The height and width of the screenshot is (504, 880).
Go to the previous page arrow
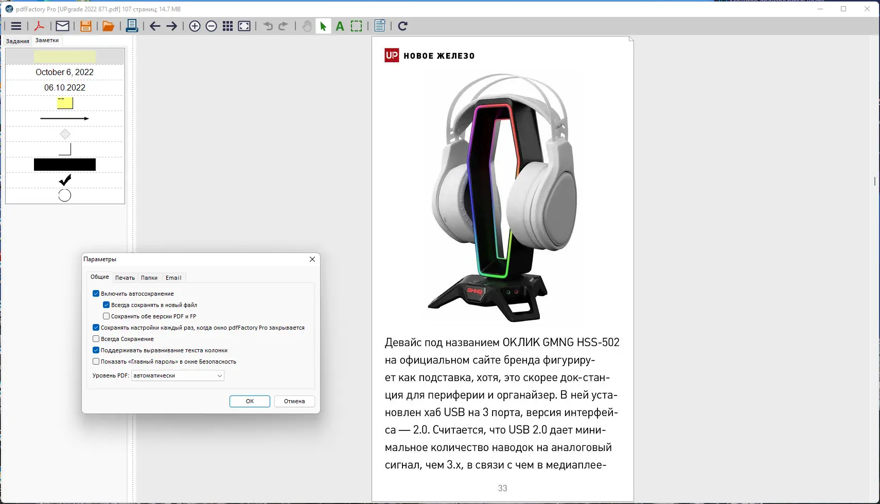point(155,26)
